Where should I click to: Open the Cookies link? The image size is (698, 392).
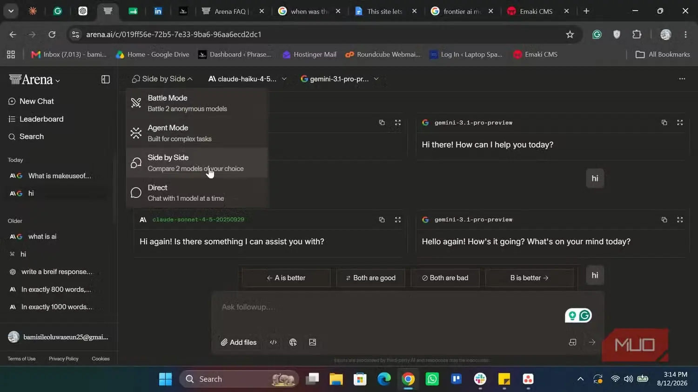click(101, 359)
